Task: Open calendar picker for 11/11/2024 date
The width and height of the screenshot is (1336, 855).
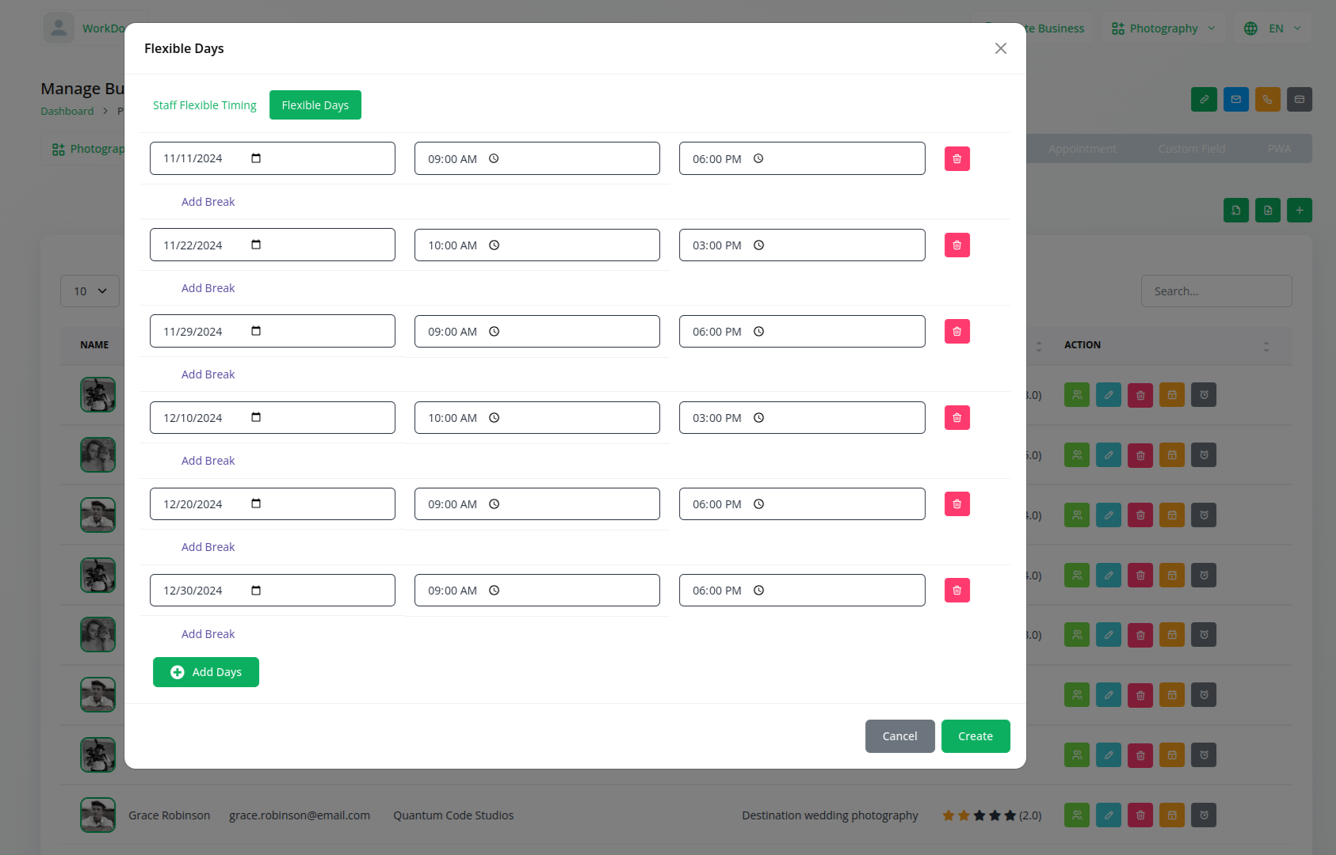Action: click(x=256, y=158)
